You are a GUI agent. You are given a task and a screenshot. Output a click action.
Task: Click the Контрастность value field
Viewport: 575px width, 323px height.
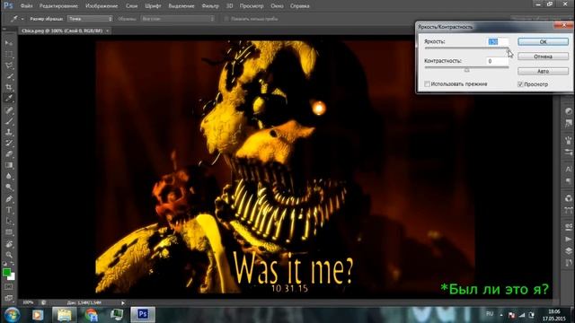(x=498, y=61)
